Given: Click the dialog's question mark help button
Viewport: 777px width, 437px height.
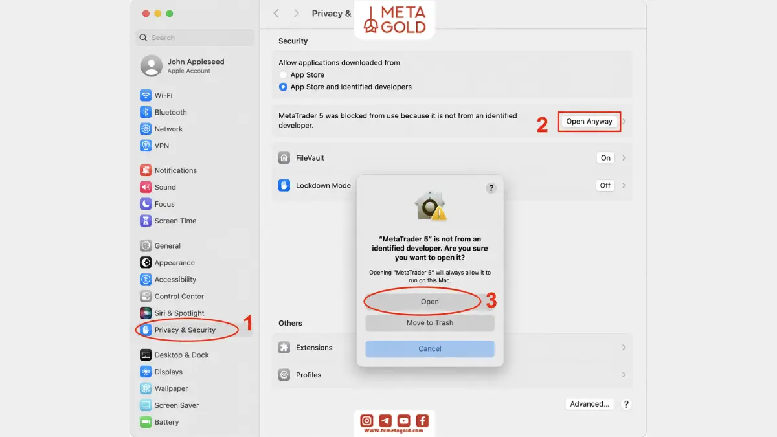Looking at the screenshot, I should pyautogui.click(x=491, y=188).
